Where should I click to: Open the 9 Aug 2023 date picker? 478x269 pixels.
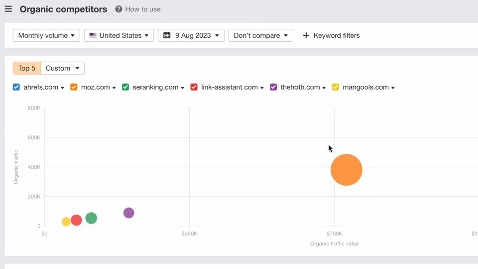pyautogui.click(x=191, y=35)
